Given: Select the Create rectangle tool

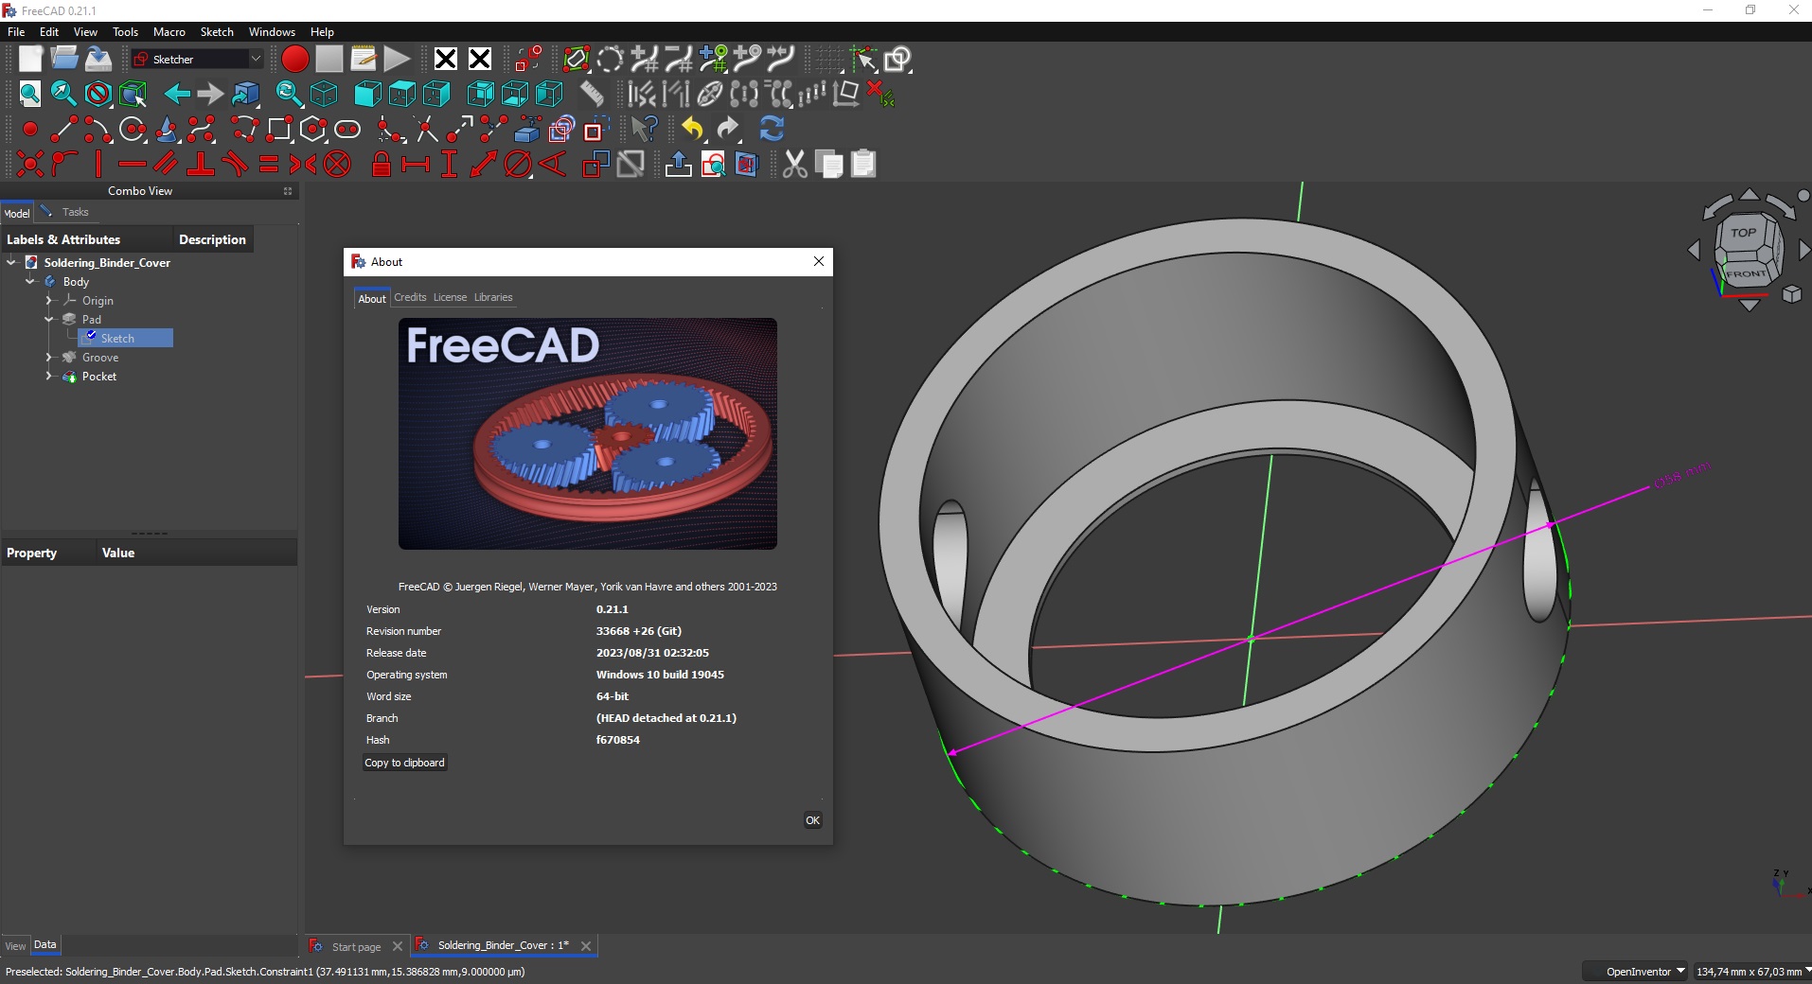Looking at the screenshot, I should 279,130.
